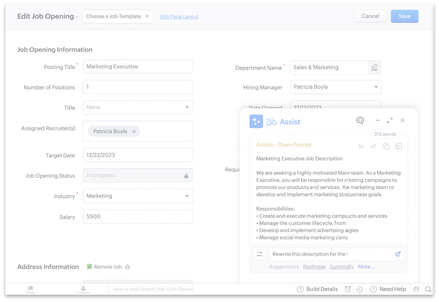Minimize the Zia Assist panel

[378, 121]
